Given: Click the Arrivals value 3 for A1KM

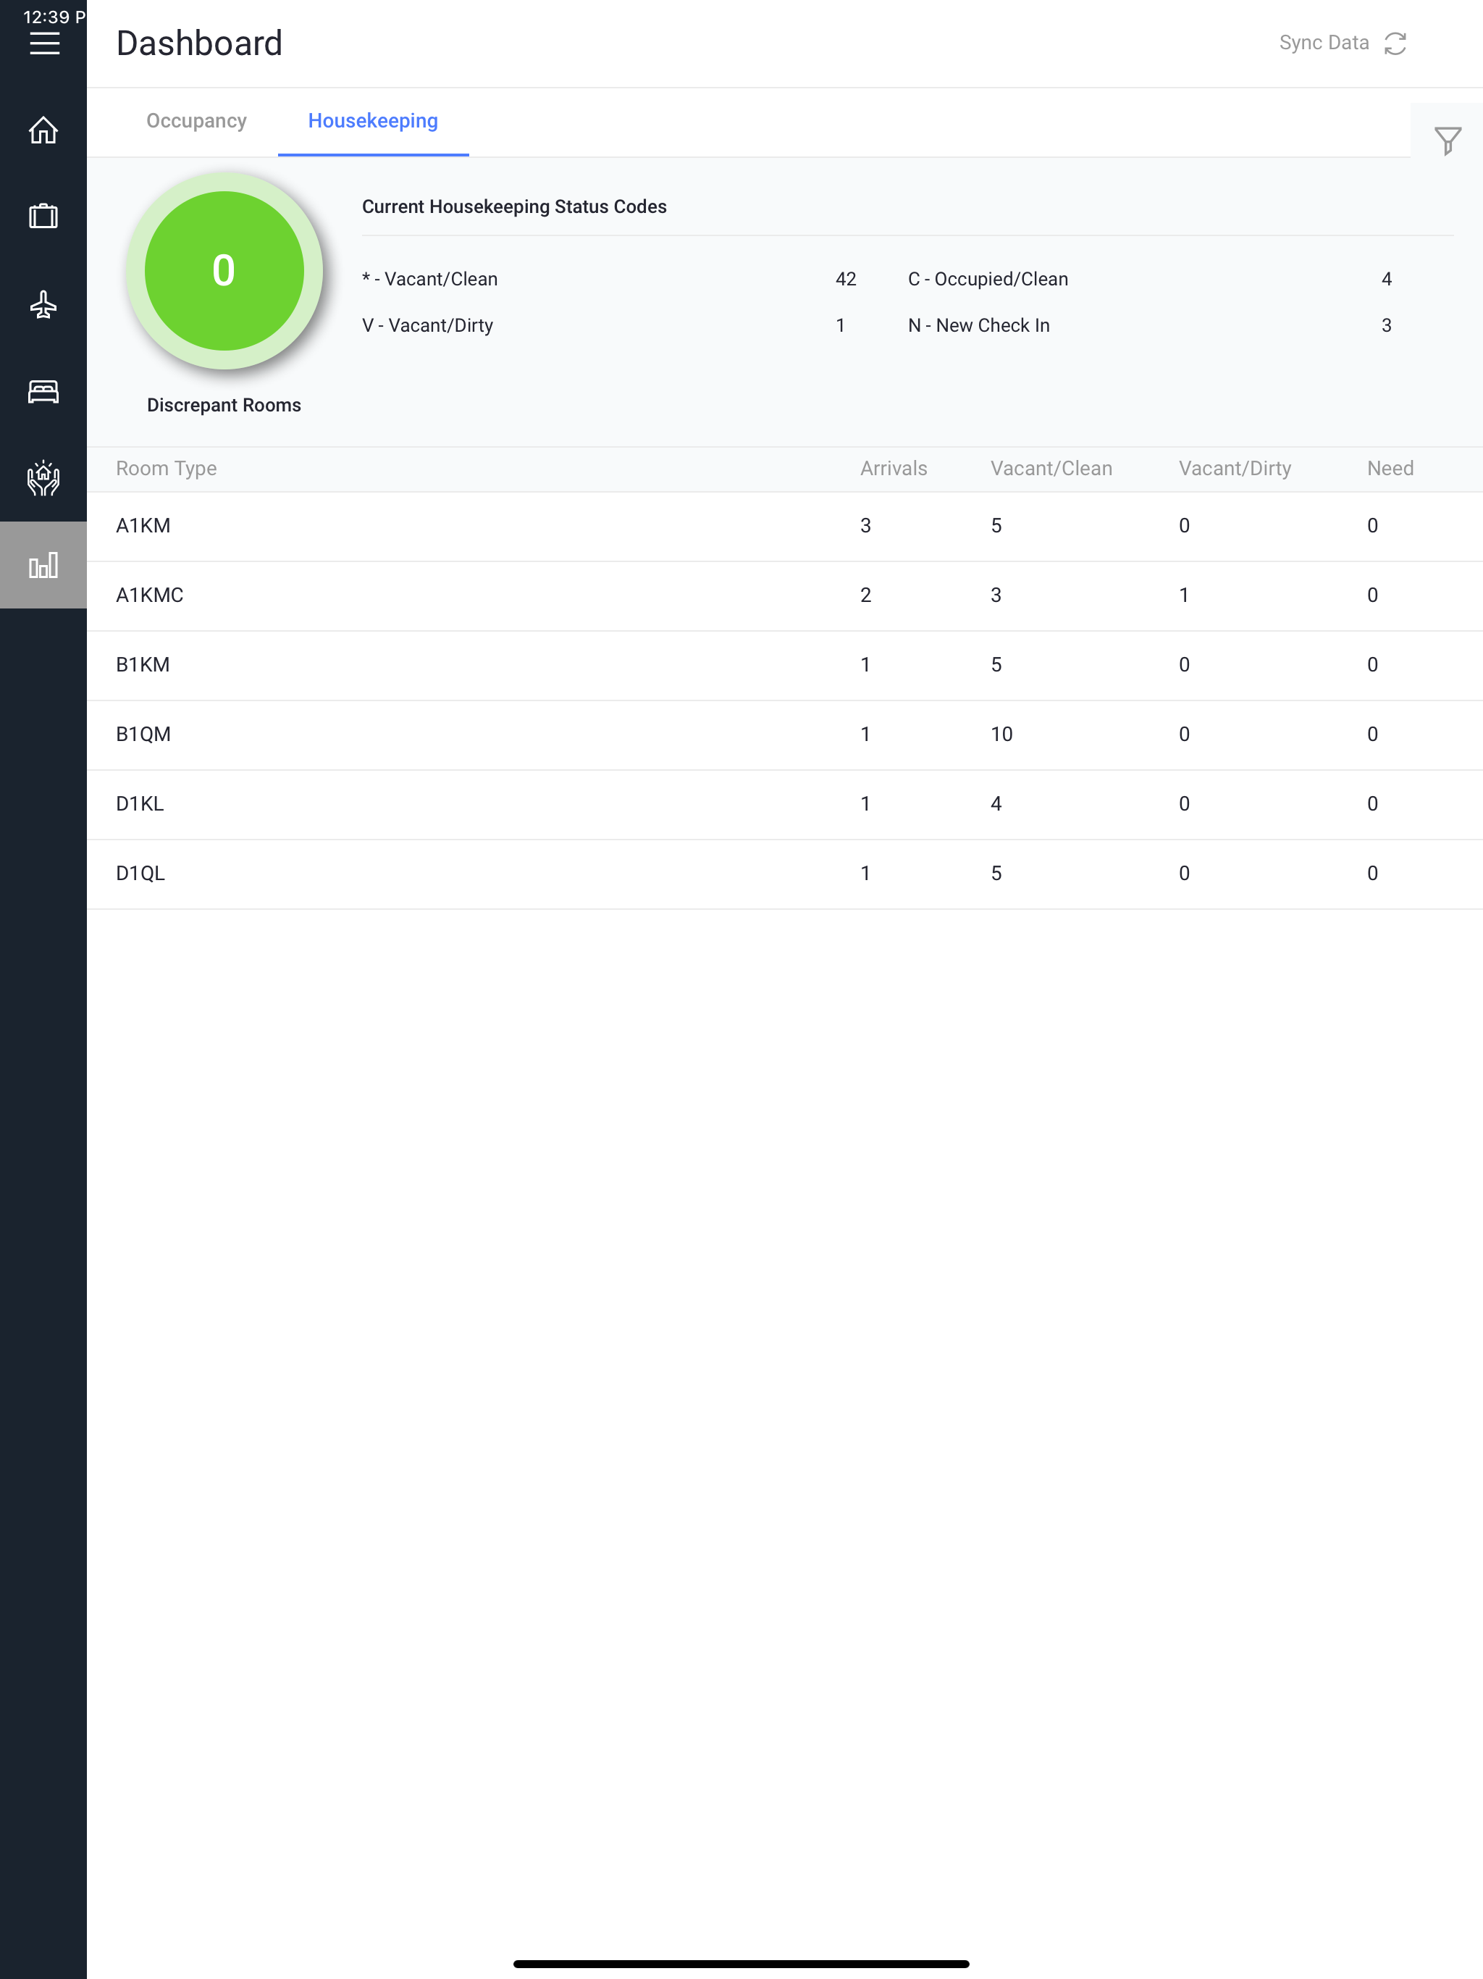Looking at the screenshot, I should point(865,526).
